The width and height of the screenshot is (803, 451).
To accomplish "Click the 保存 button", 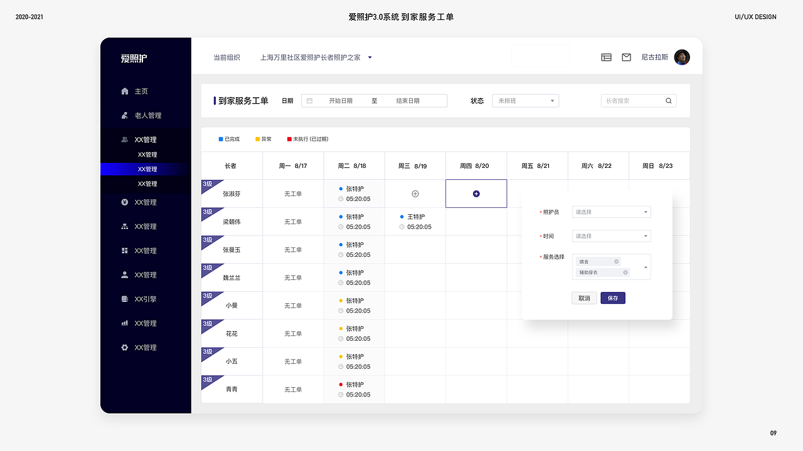I will coord(613,298).
